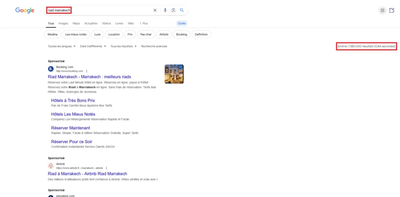The image size is (400, 197).
Task: Select the Medina filter chip
Action: click(x=52, y=34)
